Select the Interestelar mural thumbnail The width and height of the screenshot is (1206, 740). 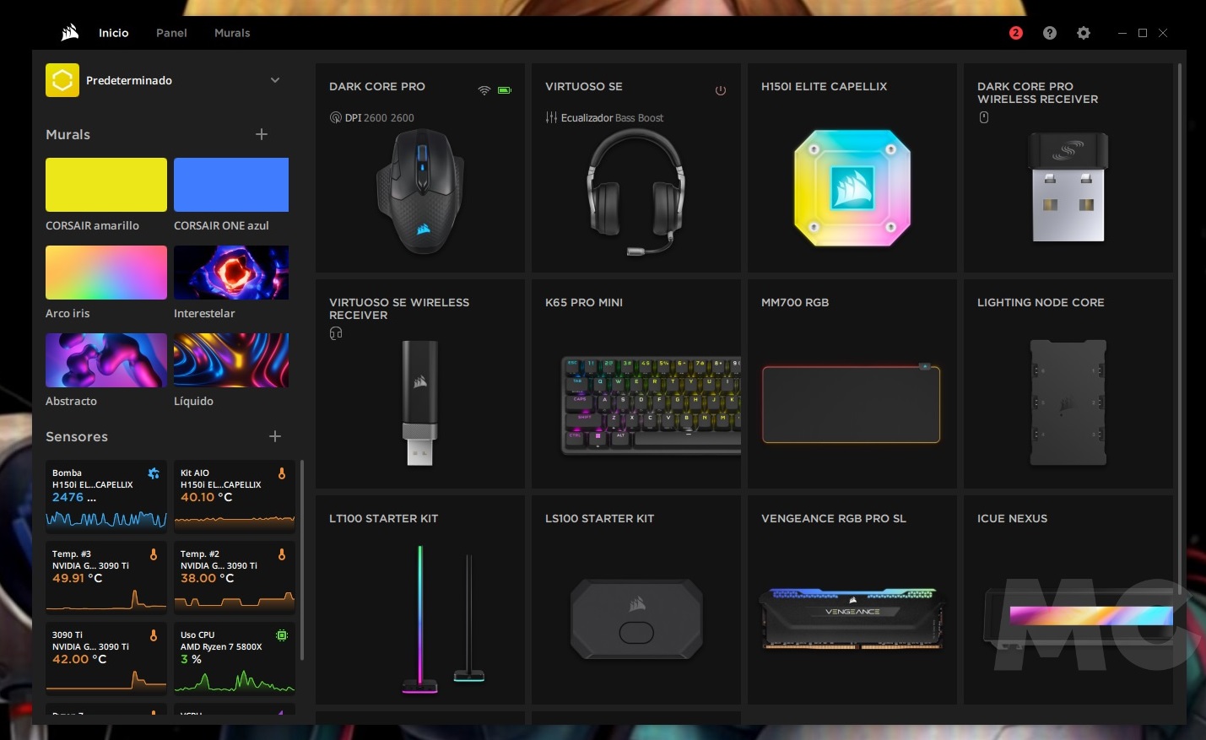(x=231, y=273)
